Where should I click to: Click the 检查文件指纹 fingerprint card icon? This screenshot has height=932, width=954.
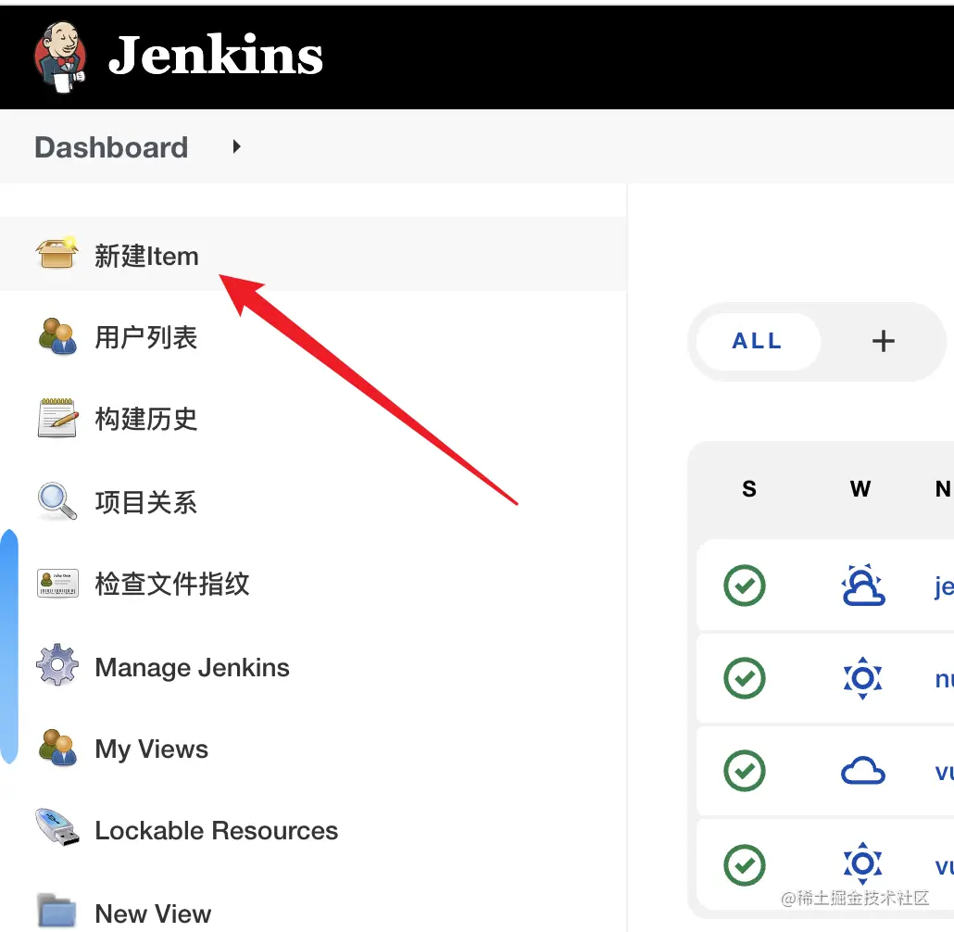coord(57,583)
